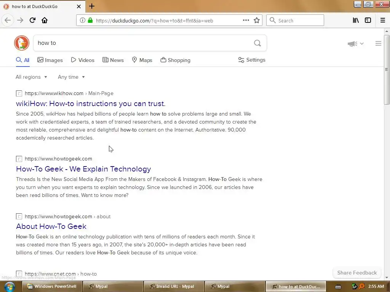Expand the Any time filter
The image size is (390, 292).
[x=71, y=77]
